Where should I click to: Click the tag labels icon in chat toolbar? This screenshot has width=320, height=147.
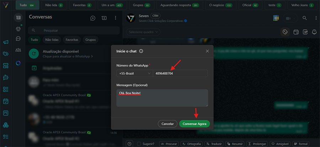point(285,32)
